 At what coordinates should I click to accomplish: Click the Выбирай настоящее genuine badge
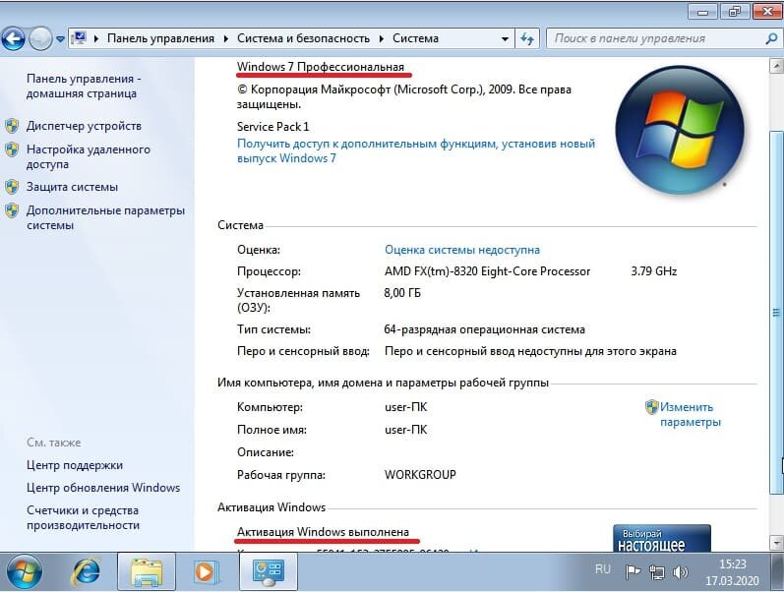pyautogui.click(x=661, y=538)
